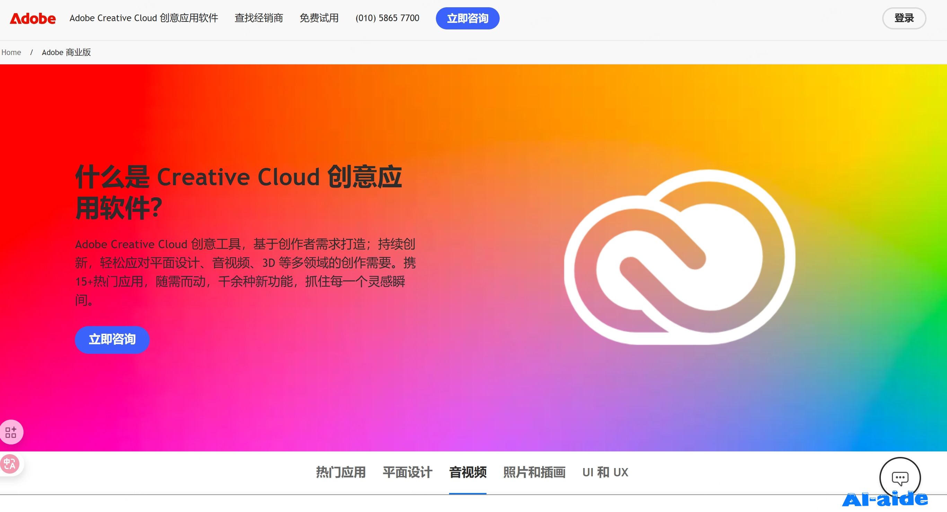The height and width of the screenshot is (512, 947).
Task: Switch to the 照片和插画 tab
Action: [534, 472]
